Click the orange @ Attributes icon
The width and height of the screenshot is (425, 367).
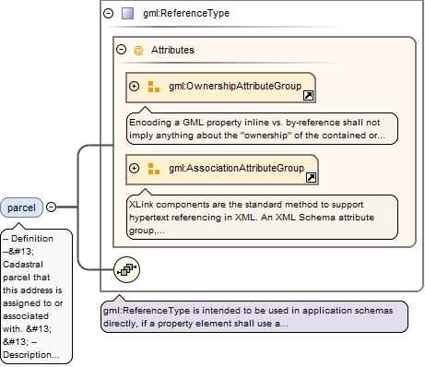click(138, 50)
